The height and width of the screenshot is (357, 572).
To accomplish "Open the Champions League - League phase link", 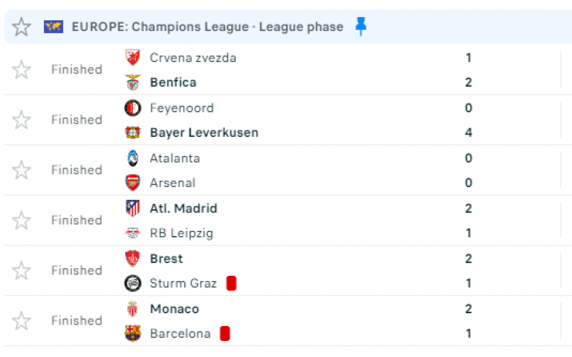I will [207, 27].
